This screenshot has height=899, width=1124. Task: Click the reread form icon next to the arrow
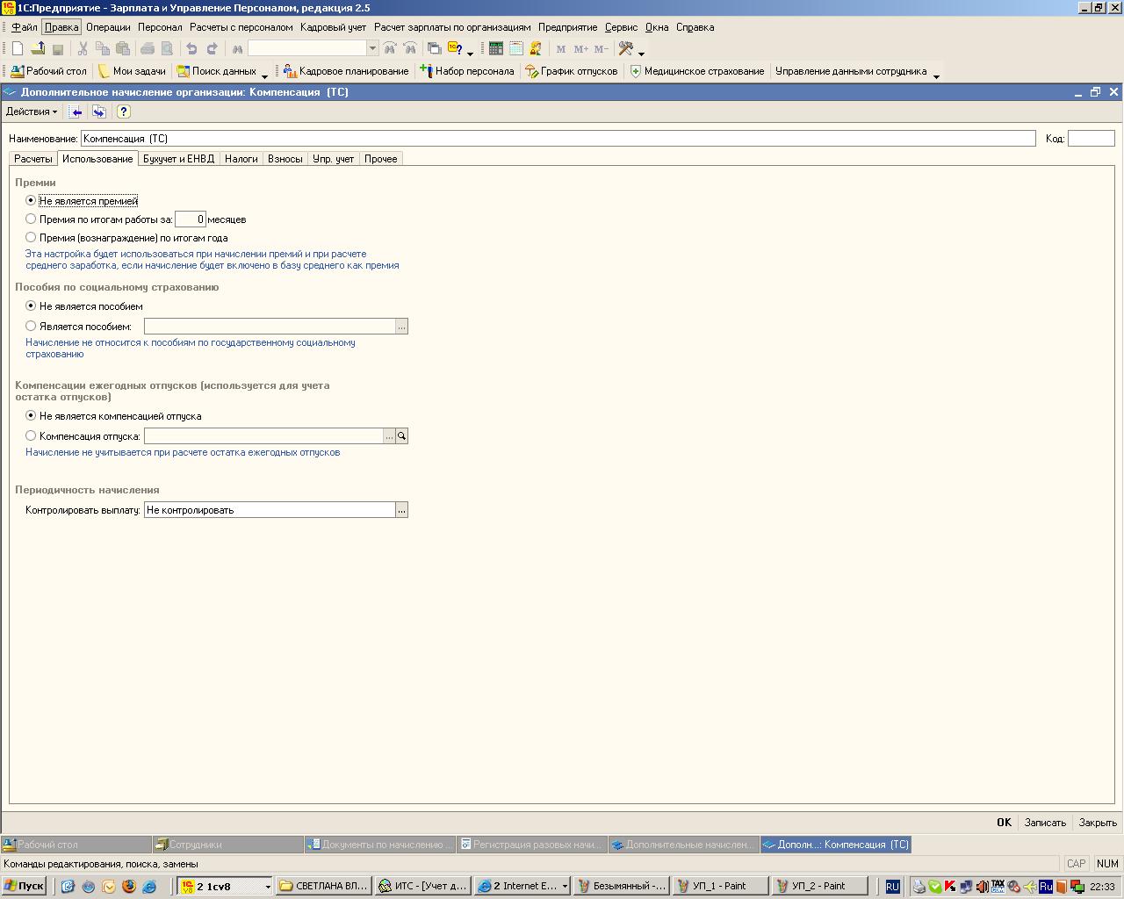click(98, 111)
